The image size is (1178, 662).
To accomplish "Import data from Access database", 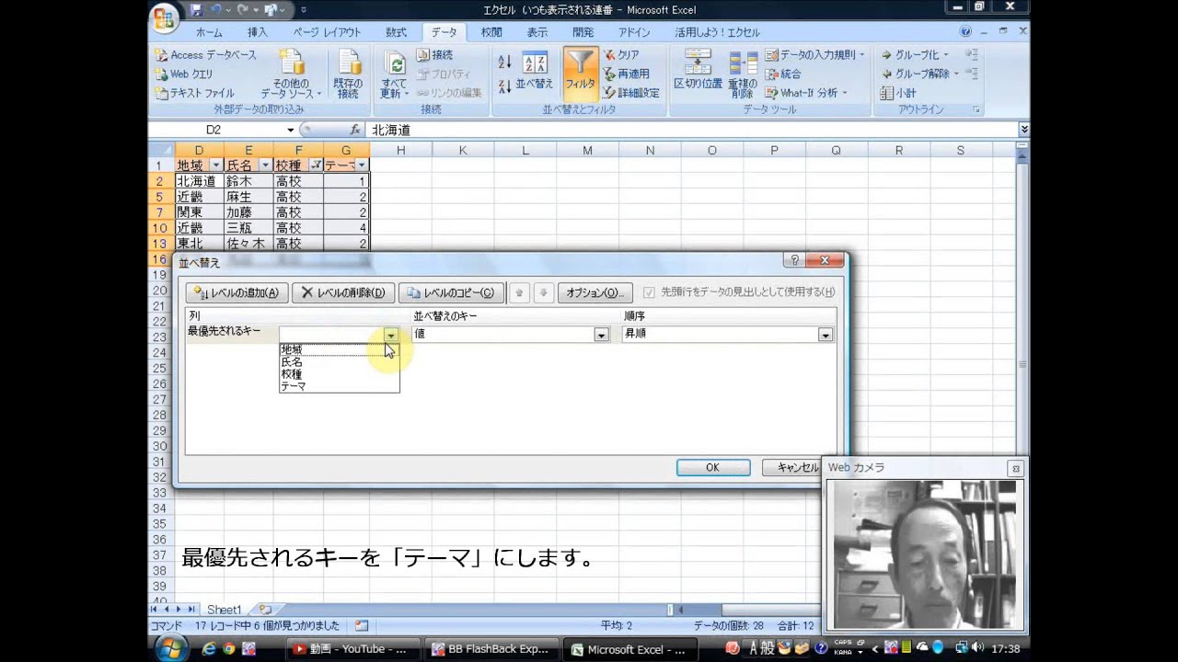I will 206,55.
